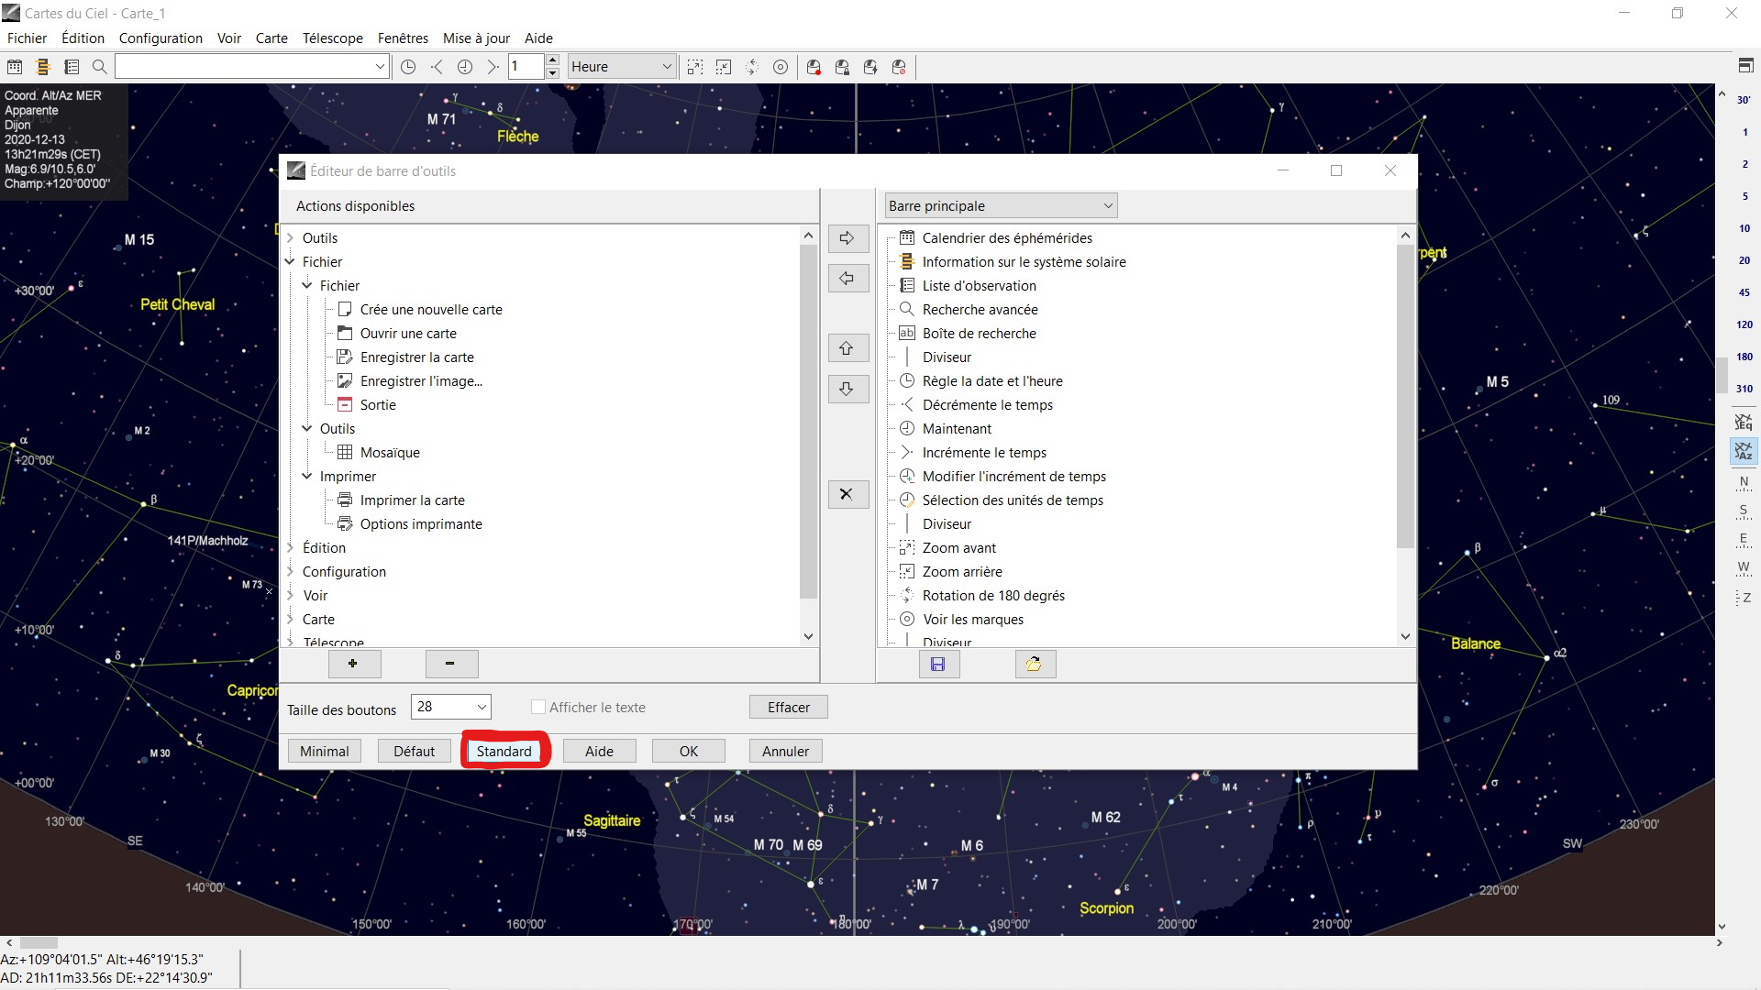Toggle the Alt/Az coordinate mode button
The width and height of the screenshot is (1761, 990).
click(x=1743, y=451)
